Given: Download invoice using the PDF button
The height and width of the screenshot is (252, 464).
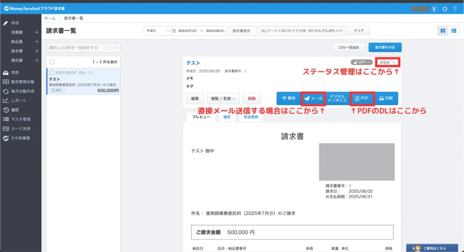Looking at the screenshot, I should click(x=362, y=98).
